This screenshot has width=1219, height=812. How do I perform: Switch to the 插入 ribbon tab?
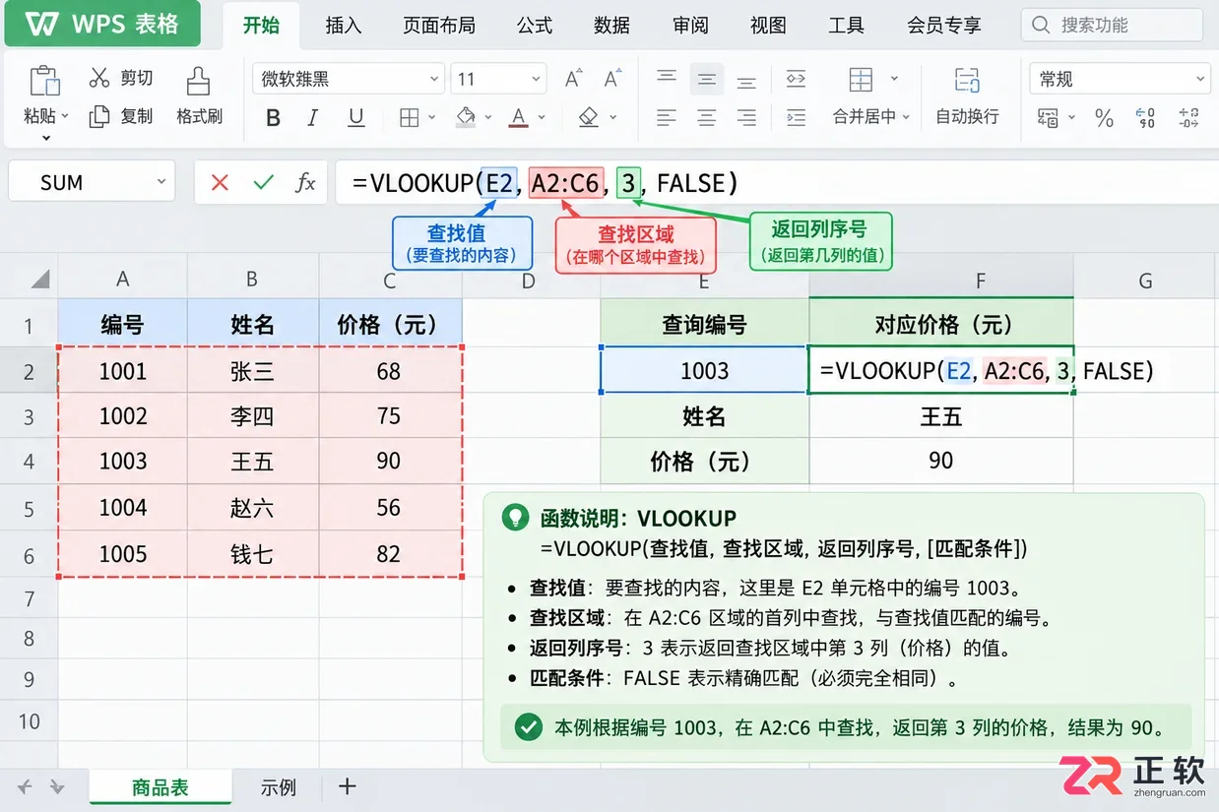point(343,26)
